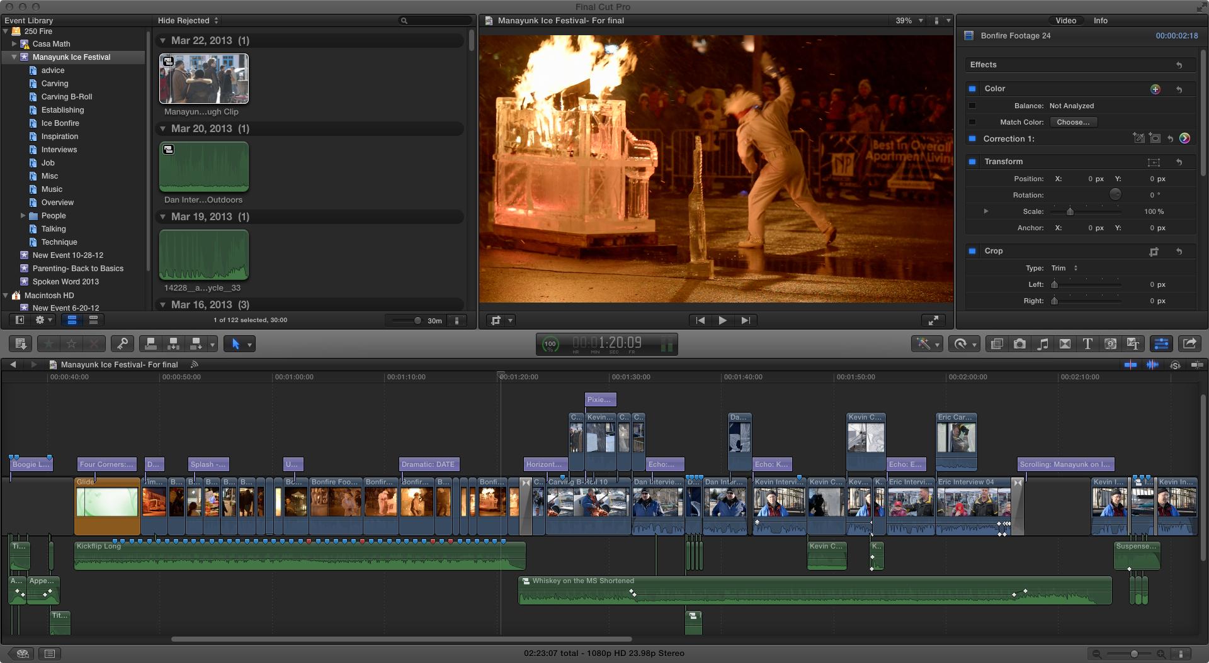Viewport: 1209px width, 663px height.
Task: Click the Share export icon
Action: pyautogui.click(x=1189, y=343)
